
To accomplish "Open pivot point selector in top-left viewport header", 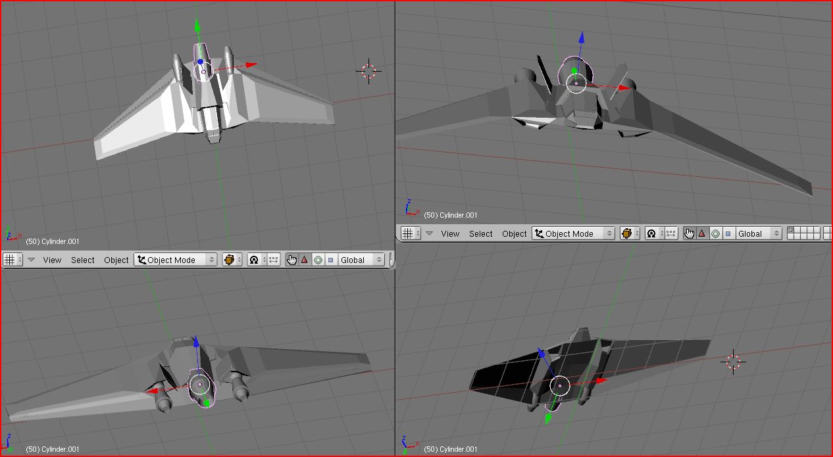I will [254, 260].
